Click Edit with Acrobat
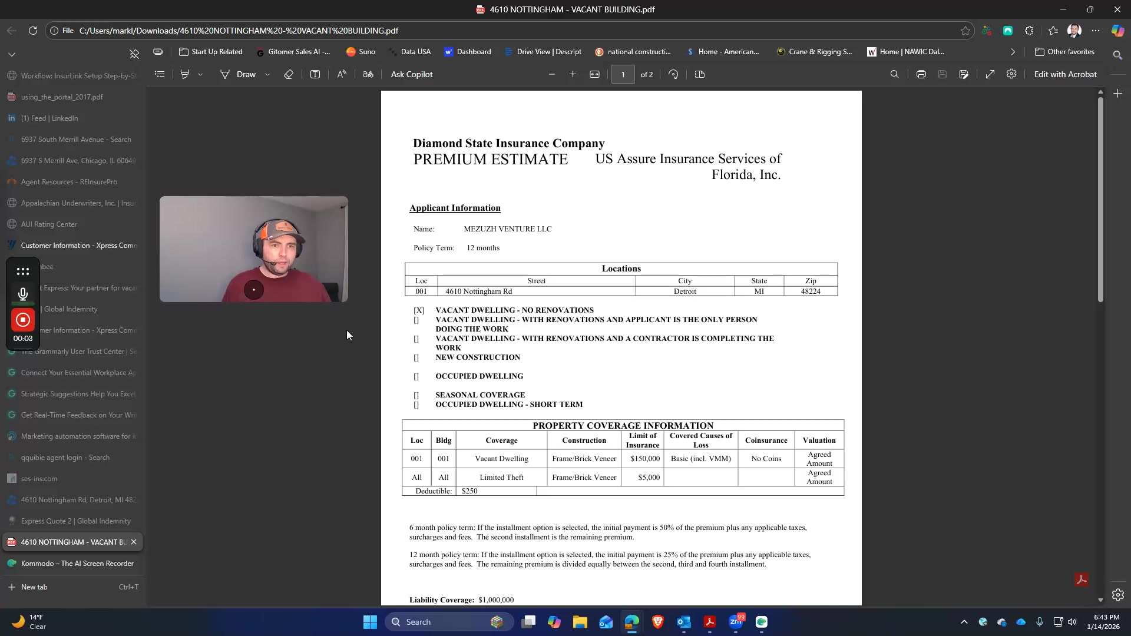1131x636 pixels. (x=1065, y=74)
